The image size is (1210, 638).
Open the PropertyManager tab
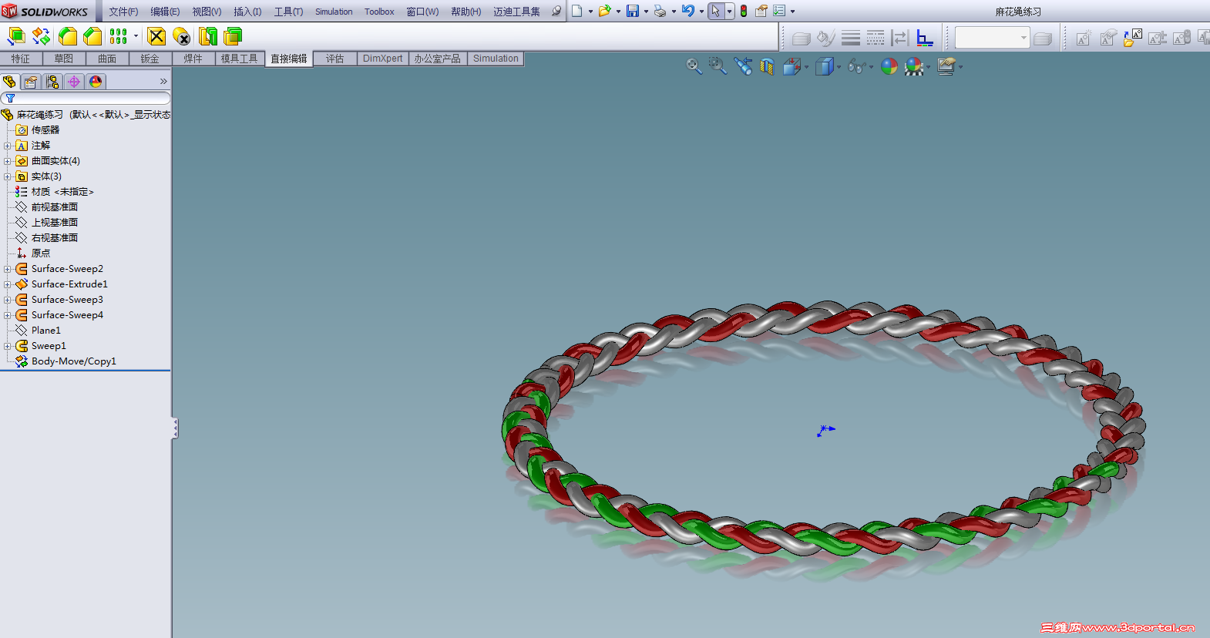(x=31, y=82)
